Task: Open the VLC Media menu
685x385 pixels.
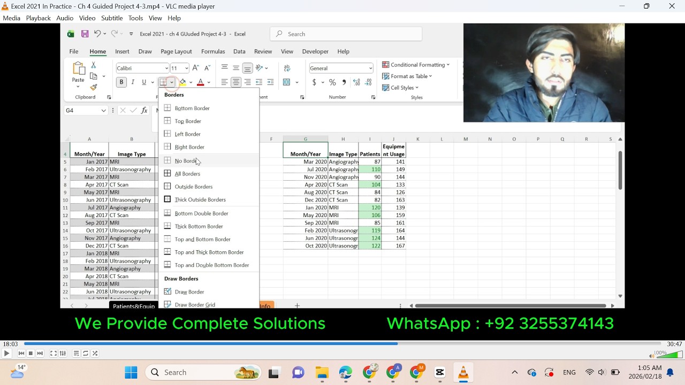Action: point(11,18)
